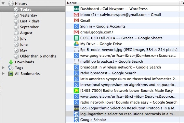Click the Name column header
Image resolution: width=184 pixels, height=123 pixels.
122,3
